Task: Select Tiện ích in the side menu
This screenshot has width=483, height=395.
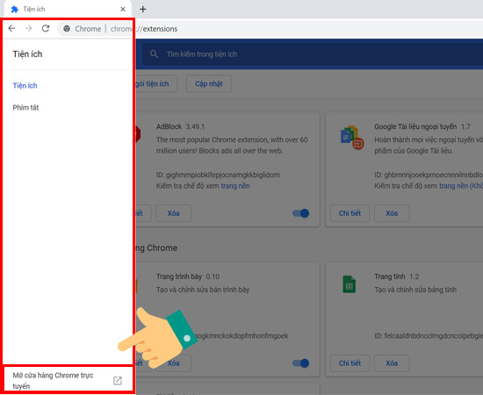Action: pyautogui.click(x=25, y=86)
